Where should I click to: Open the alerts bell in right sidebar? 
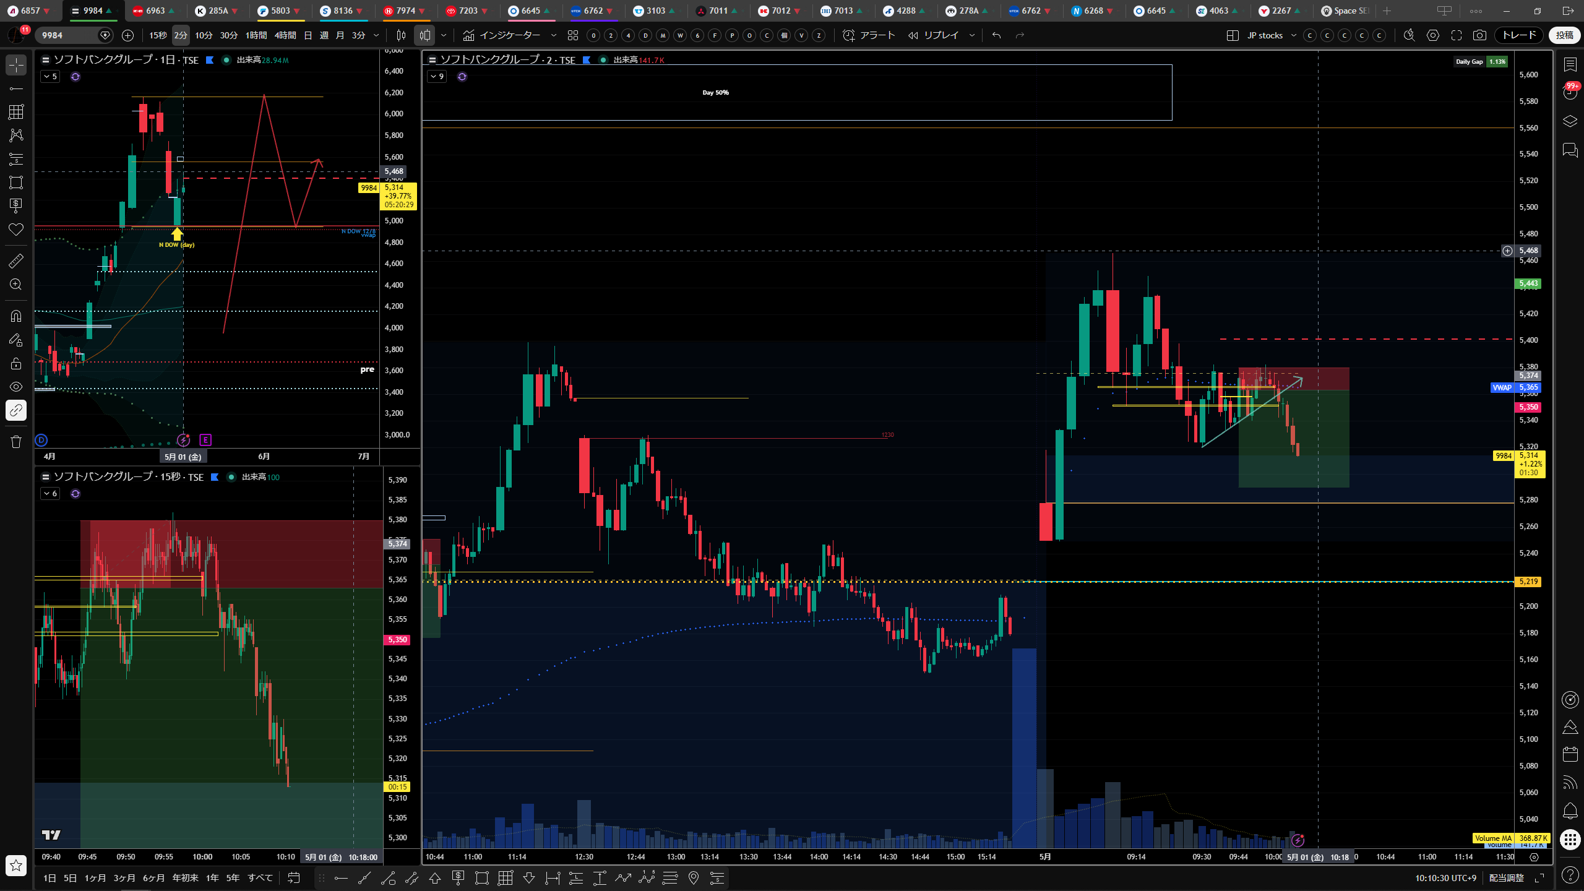click(x=1570, y=811)
